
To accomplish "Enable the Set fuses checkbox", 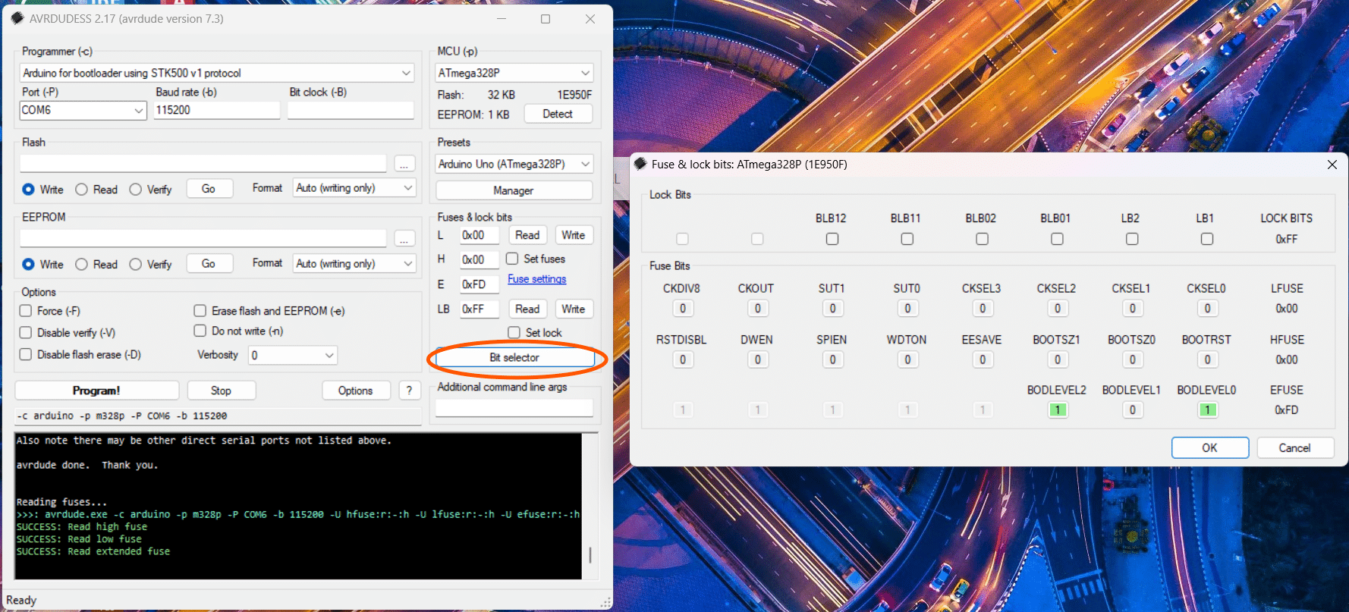I will point(512,259).
